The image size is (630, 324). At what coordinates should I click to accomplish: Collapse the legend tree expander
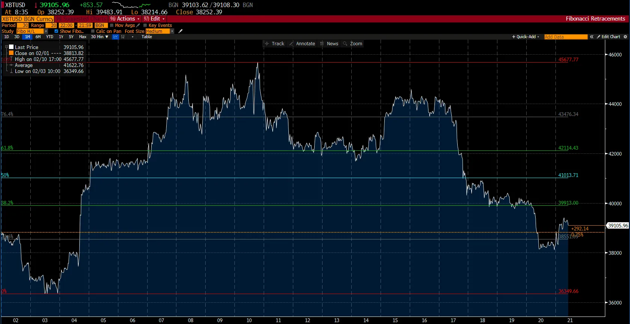[6, 47]
